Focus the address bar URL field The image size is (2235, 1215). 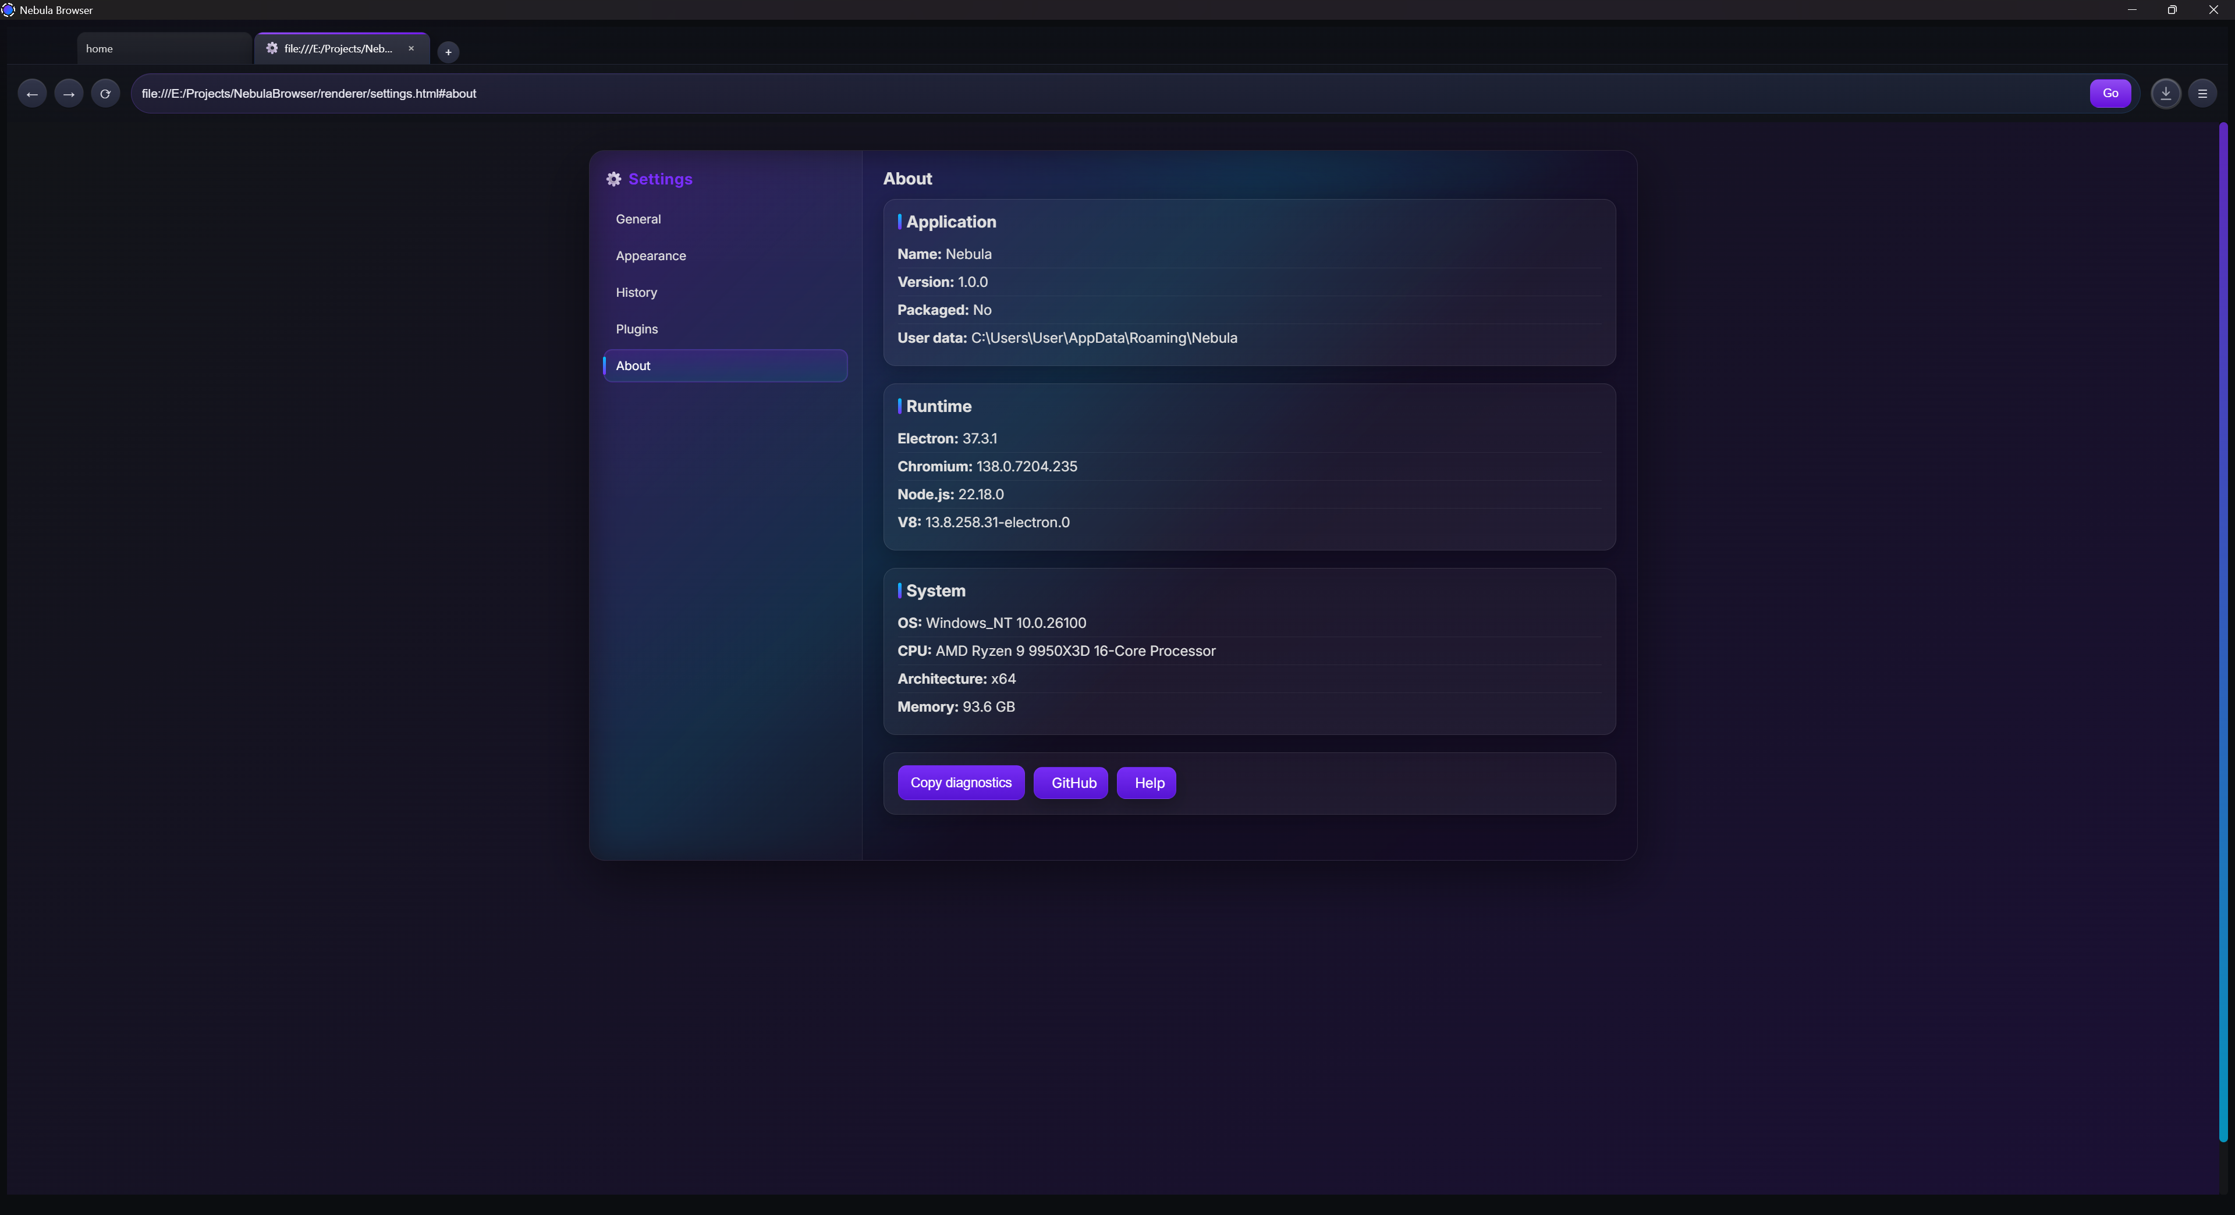1111,94
